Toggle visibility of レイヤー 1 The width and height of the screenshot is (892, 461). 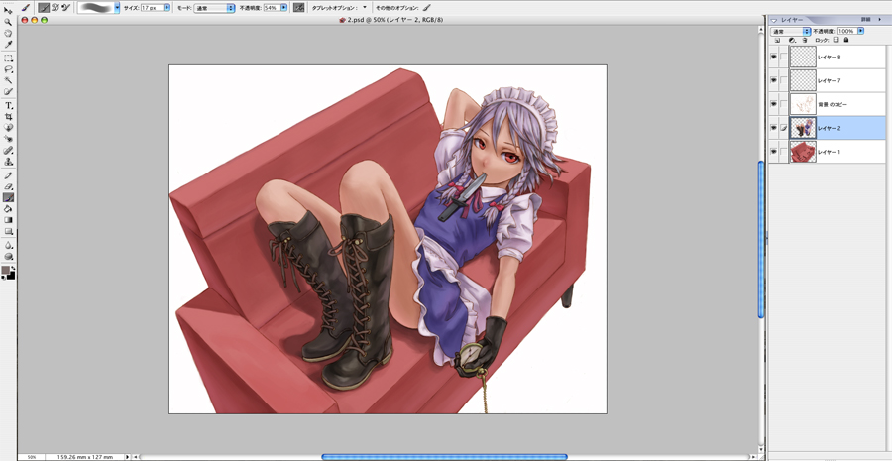[x=773, y=152]
